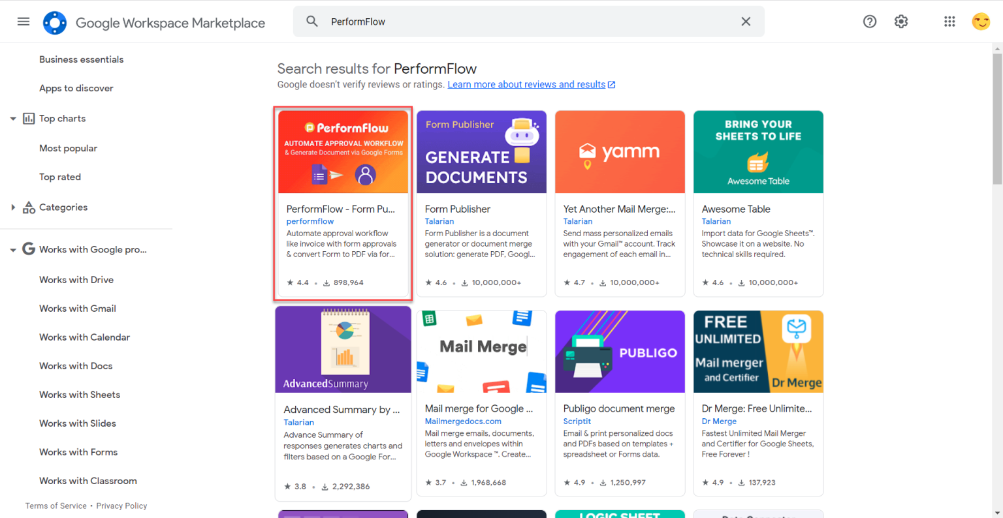Click inside the search input field
1003x518 pixels.
[457, 22]
